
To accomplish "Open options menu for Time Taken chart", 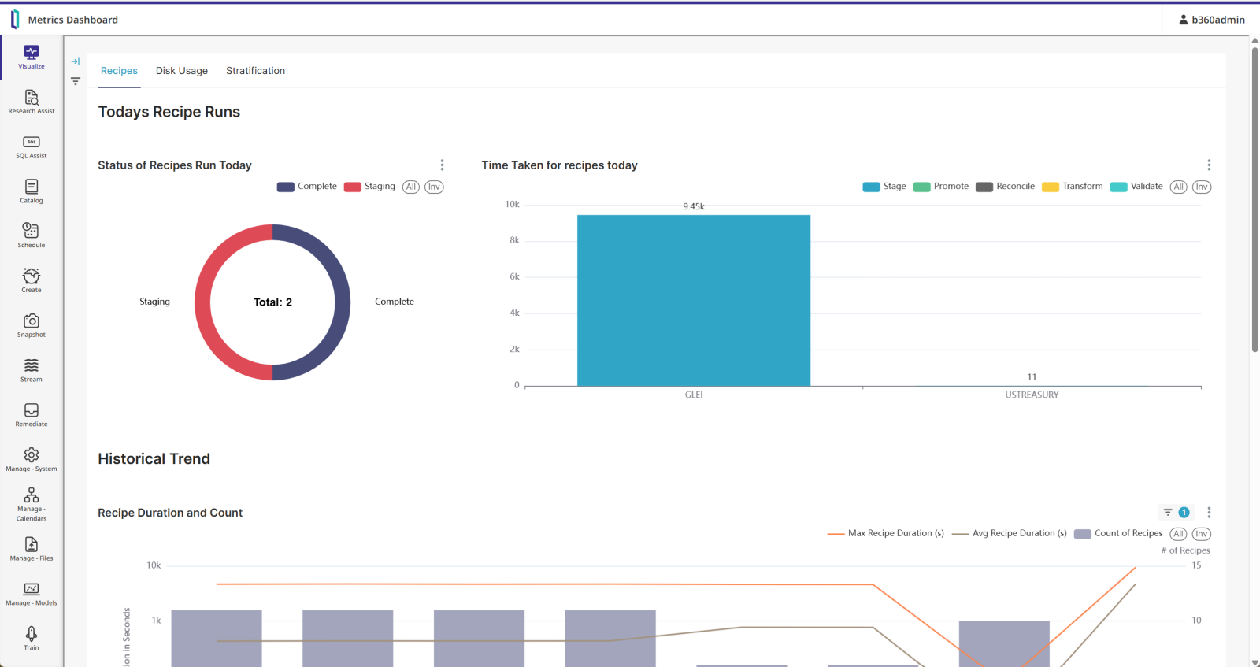I will (1209, 165).
